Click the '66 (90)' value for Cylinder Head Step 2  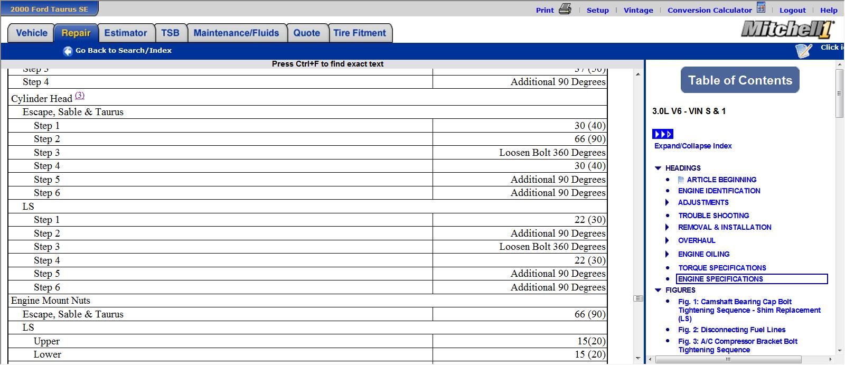(x=590, y=139)
